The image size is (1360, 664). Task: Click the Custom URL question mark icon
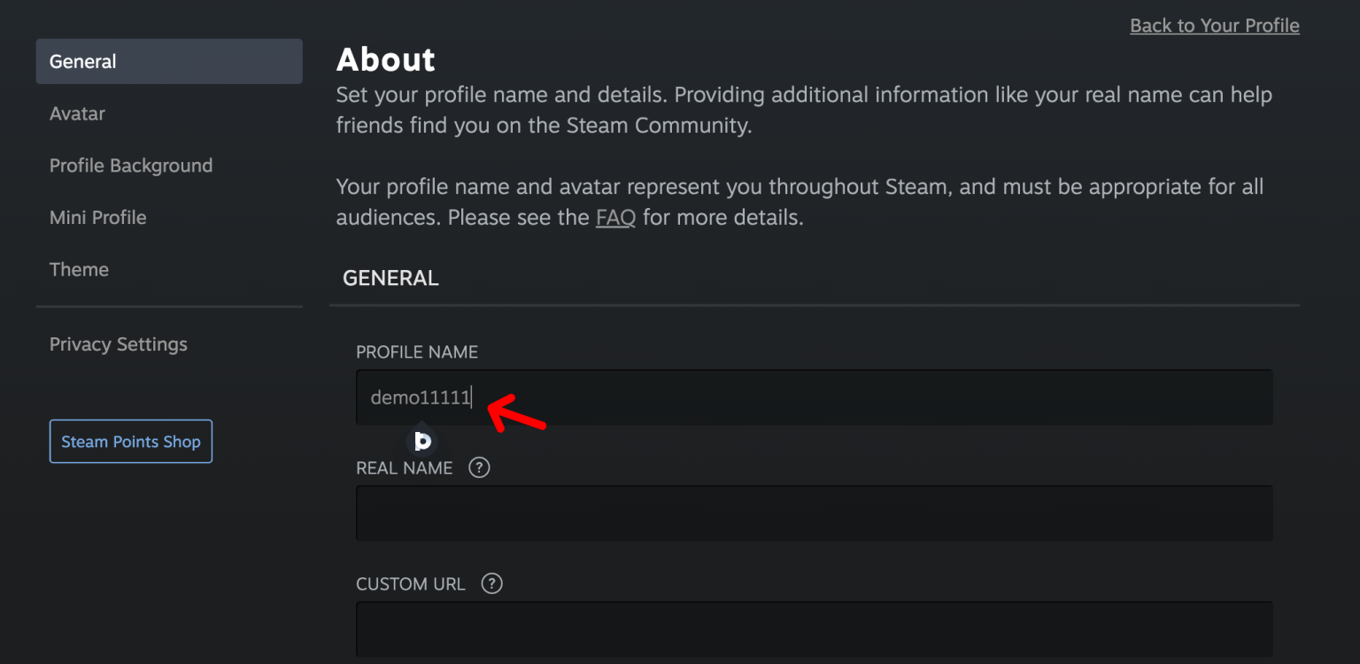point(491,583)
